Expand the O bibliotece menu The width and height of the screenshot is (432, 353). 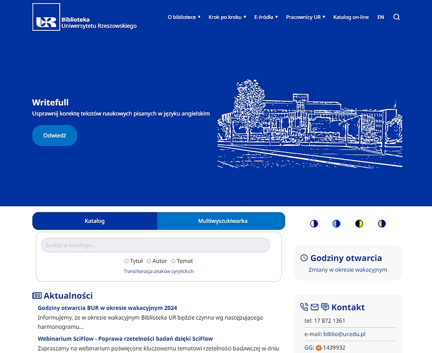click(x=184, y=17)
